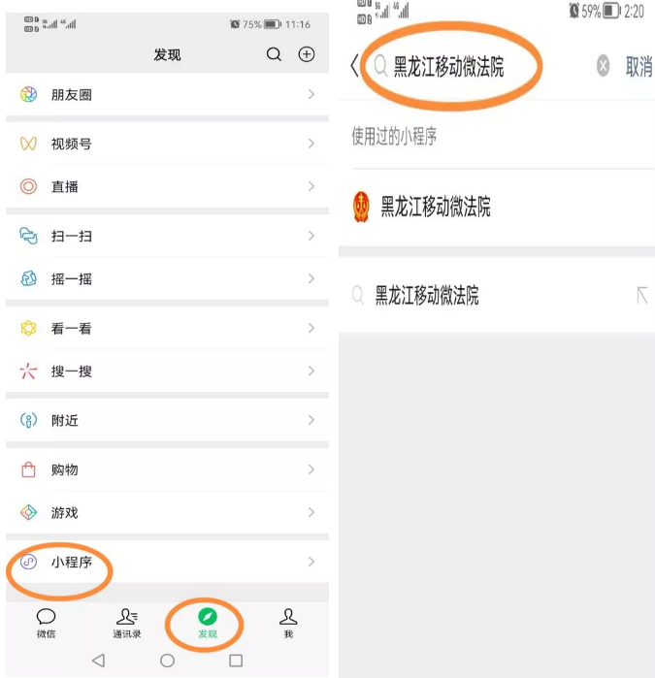Switch to the 微信 chats tab
Screen dimensions: 655x678
[46, 623]
